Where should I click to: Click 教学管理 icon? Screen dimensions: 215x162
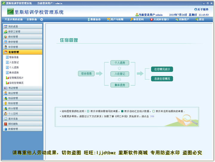pos(6,42)
